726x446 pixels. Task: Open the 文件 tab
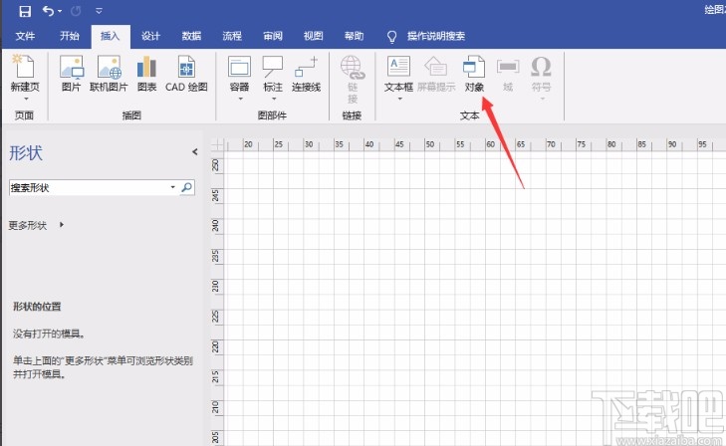pos(25,36)
